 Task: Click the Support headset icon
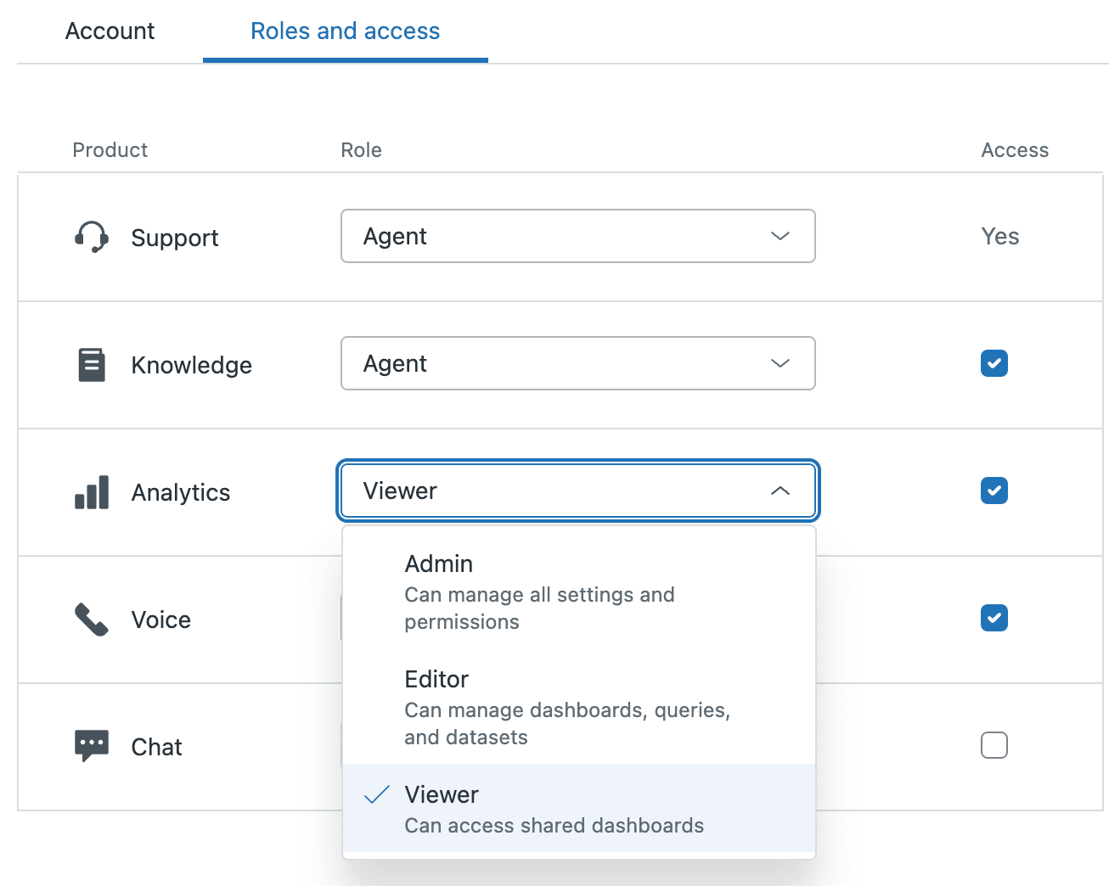click(x=91, y=238)
